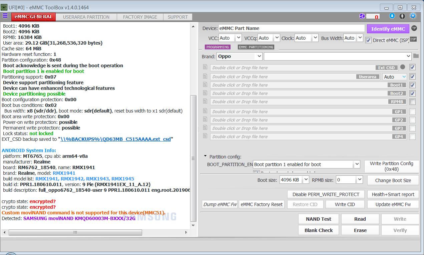Open the model dropdown beside Brand
Viewport: 424px width, 255px height.
tap(338, 56)
